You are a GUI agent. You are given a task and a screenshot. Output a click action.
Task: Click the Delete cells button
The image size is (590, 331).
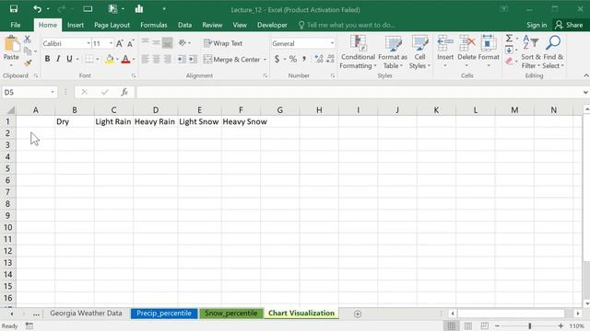pyautogui.click(x=467, y=51)
